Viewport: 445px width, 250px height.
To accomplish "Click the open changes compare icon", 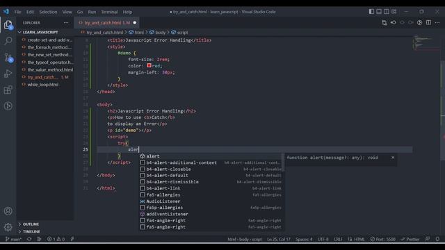I will [x=385, y=23].
